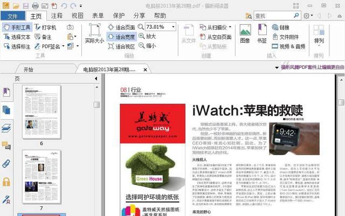345x216 pixels.
Task: Select the 选择标注 tool
Action: (x=17, y=46)
